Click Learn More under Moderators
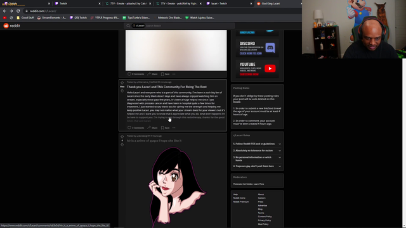 coord(259,184)
